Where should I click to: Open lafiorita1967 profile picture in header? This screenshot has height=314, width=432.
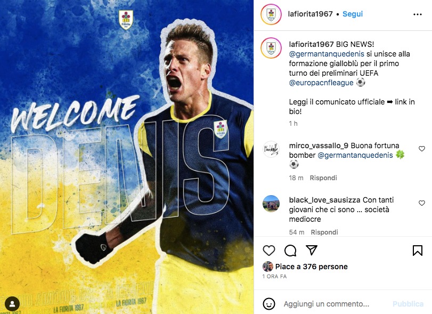click(x=271, y=14)
